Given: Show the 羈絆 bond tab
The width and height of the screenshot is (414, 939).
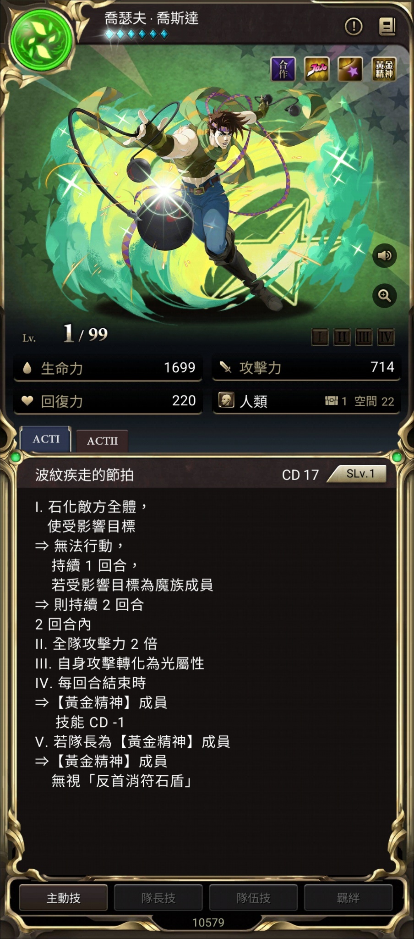Looking at the screenshot, I should click(348, 898).
